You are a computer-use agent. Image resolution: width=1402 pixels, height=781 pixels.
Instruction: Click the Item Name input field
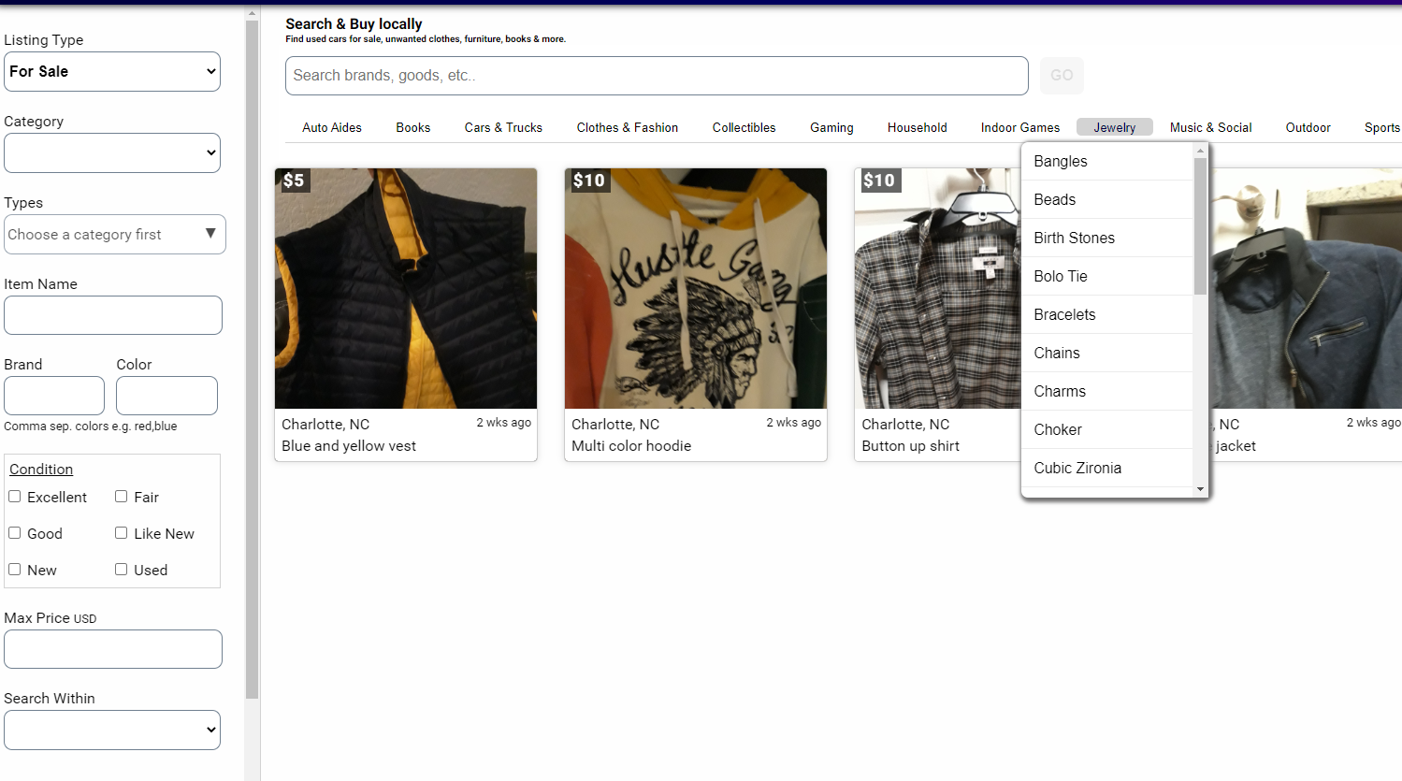pos(113,315)
